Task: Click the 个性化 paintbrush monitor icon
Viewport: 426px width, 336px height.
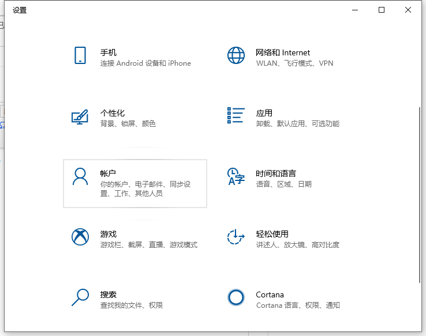Action: pos(80,116)
